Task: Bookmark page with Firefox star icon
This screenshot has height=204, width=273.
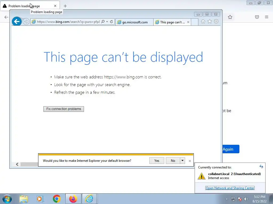Action: click(x=230, y=17)
